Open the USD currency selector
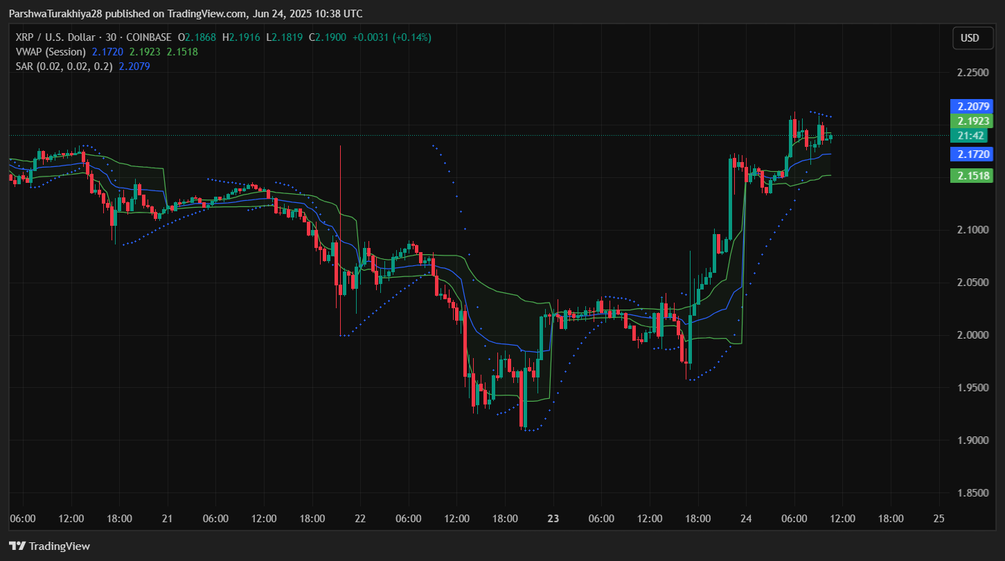The width and height of the screenshot is (1005, 561). coord(970,38)
